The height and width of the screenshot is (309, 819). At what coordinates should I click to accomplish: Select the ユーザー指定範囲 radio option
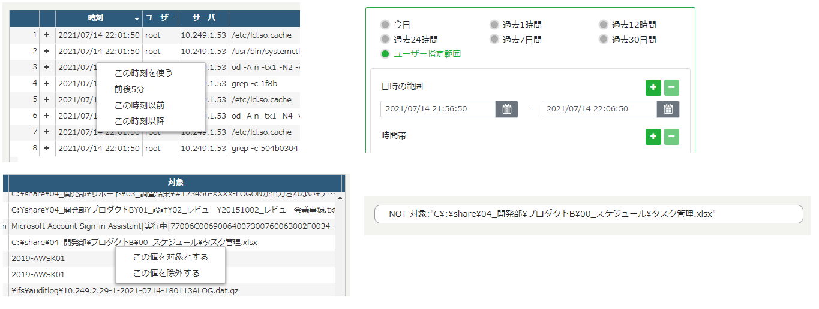385,54
